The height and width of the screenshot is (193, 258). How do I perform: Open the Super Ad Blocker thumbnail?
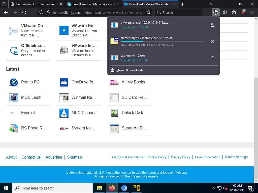114,128
